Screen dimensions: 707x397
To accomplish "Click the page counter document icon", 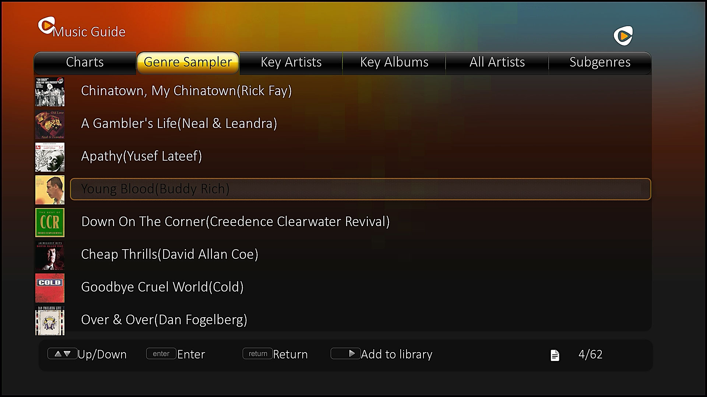I will 555,355.
